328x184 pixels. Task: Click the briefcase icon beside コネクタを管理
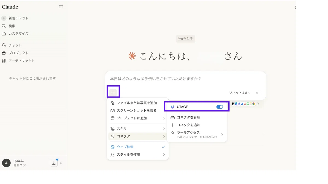[x=172, y=117]
